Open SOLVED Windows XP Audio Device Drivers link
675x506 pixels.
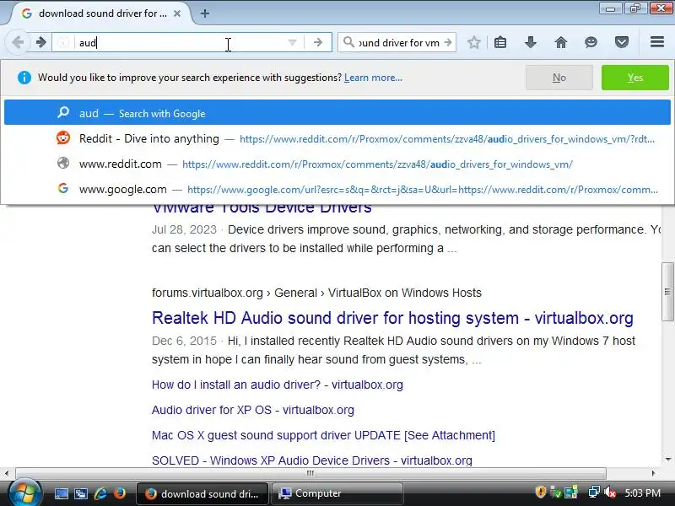[x=311, y=460]
